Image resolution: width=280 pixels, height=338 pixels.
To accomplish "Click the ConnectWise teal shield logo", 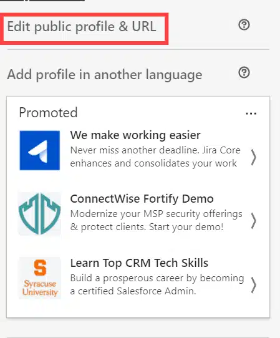I will coord(40,214).
